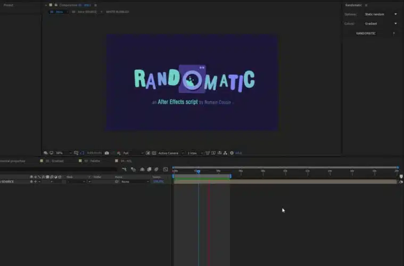
Task: Toggle the SOURCE layer visibility eye
Action: pos(31,181)
